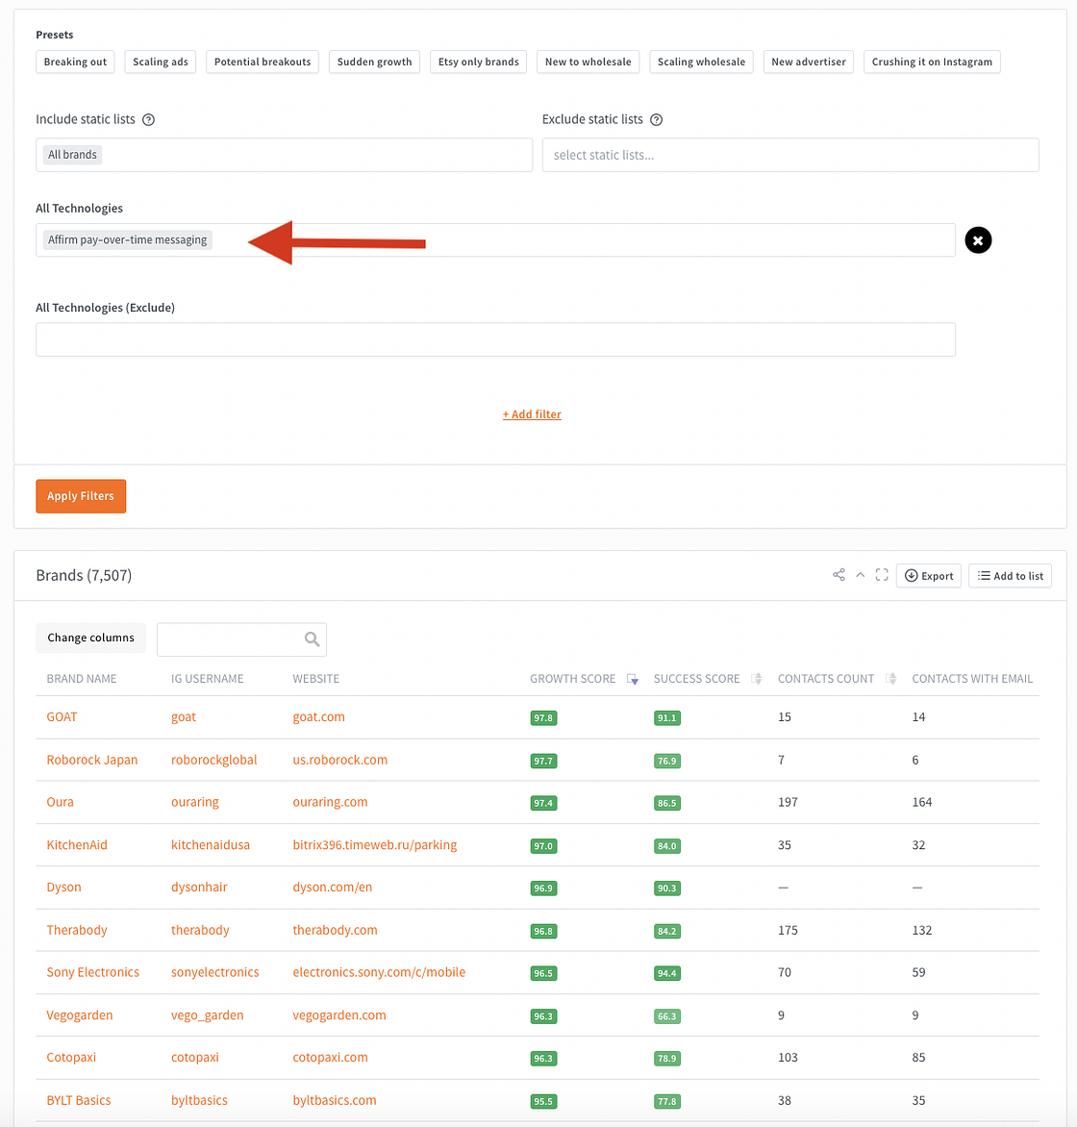The height and width of the screenshot is (1127, 1077).
Task: Choose the Sudden growth preset
Action: (x=375, y=62)
